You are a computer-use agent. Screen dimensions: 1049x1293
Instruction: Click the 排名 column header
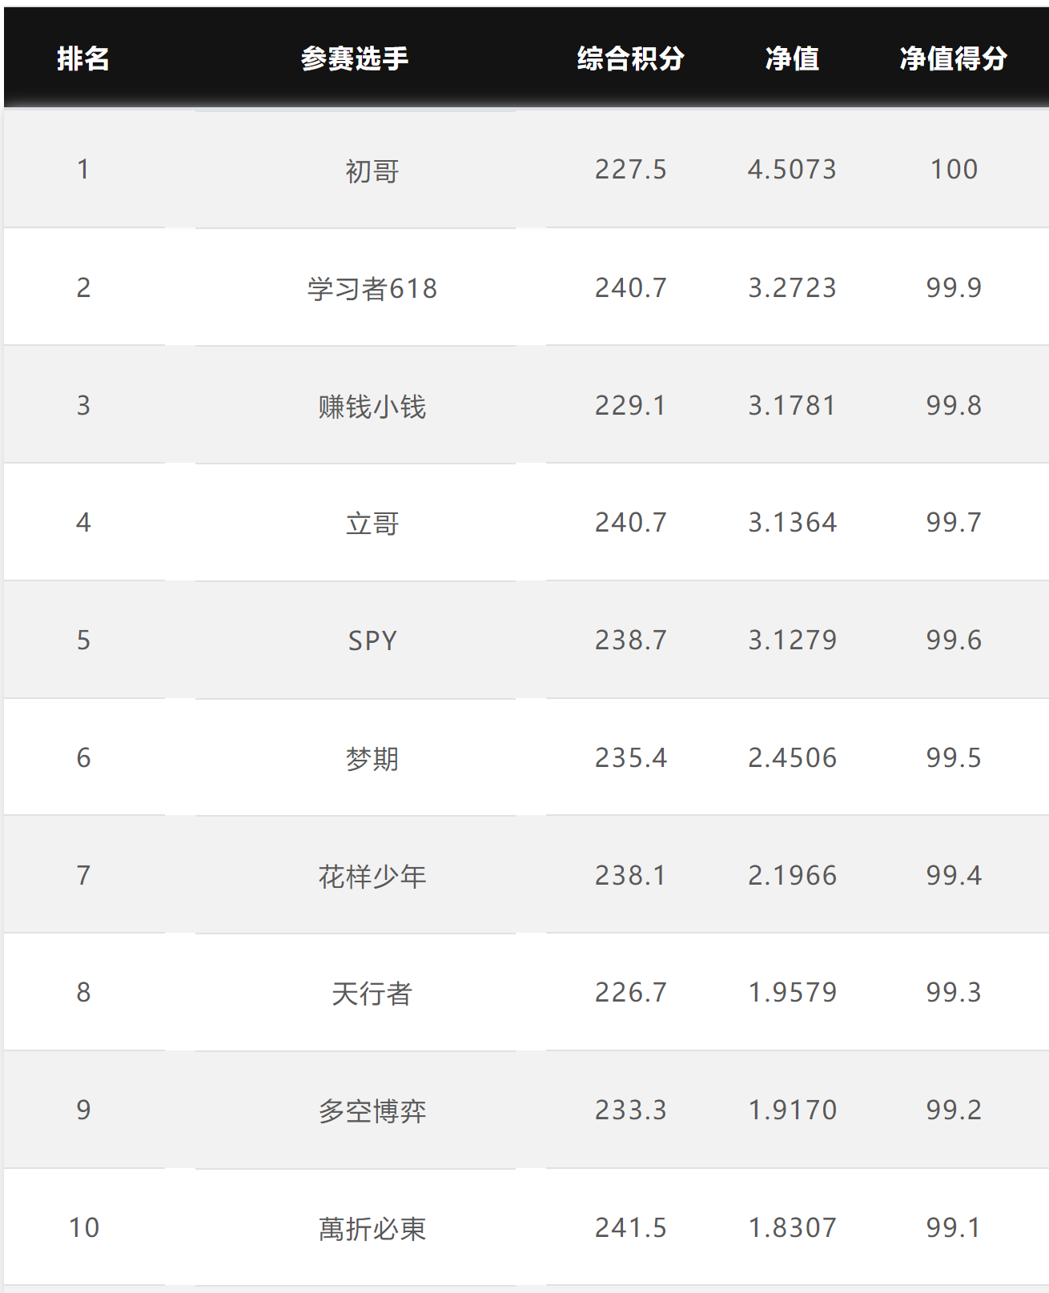(x=83, y=58)
